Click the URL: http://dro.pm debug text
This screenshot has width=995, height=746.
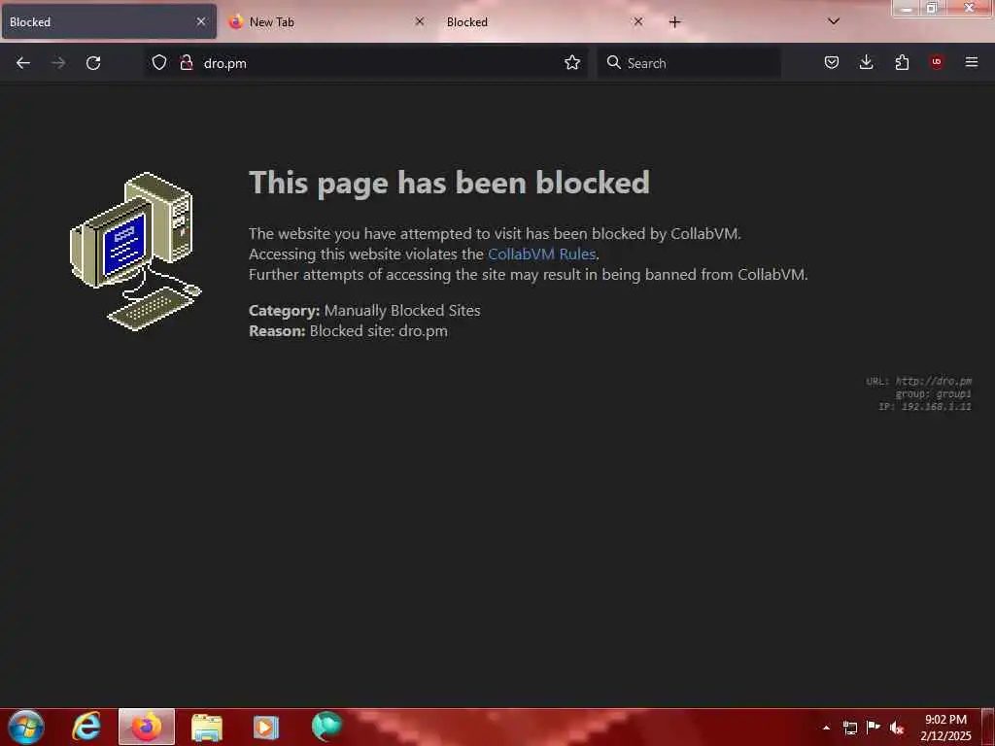[919, 381]
